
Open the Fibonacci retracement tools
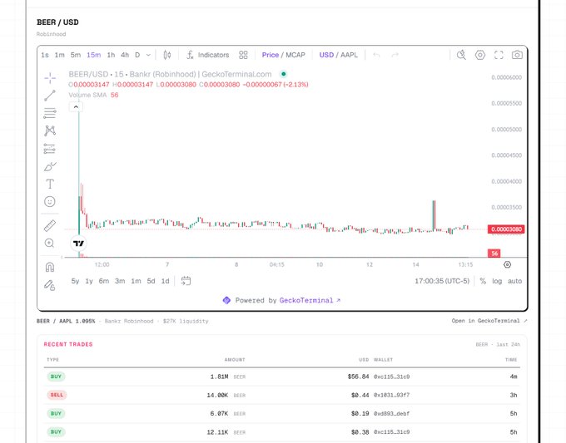tap(50, 113)
